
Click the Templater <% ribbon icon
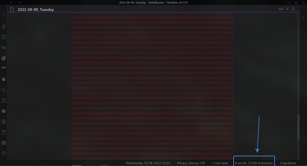[4, 48]
